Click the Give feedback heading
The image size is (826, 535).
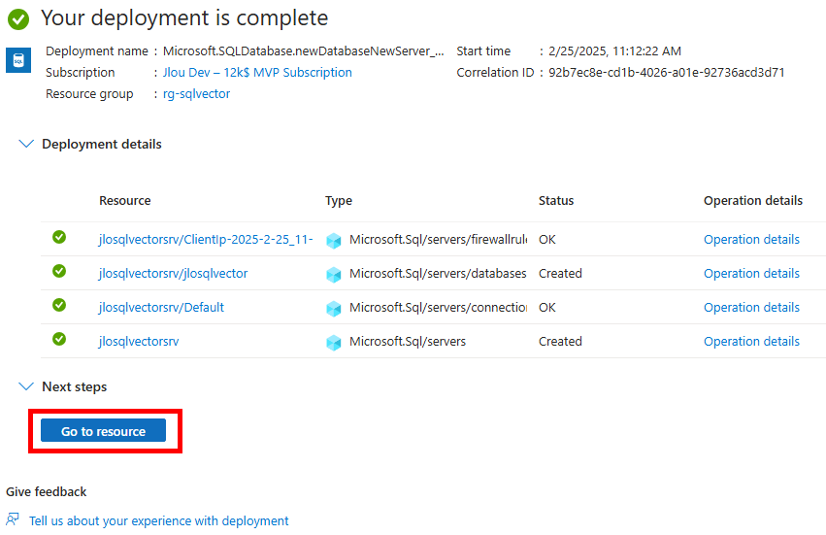coord(46,491)
